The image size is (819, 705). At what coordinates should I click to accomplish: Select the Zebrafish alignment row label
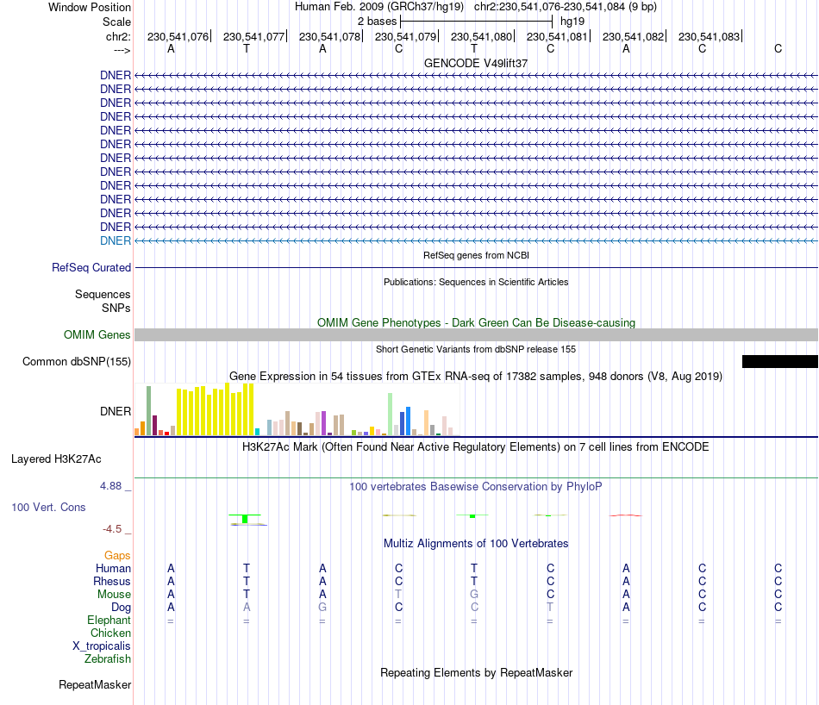pyautogui.click(x=108, y=658)
